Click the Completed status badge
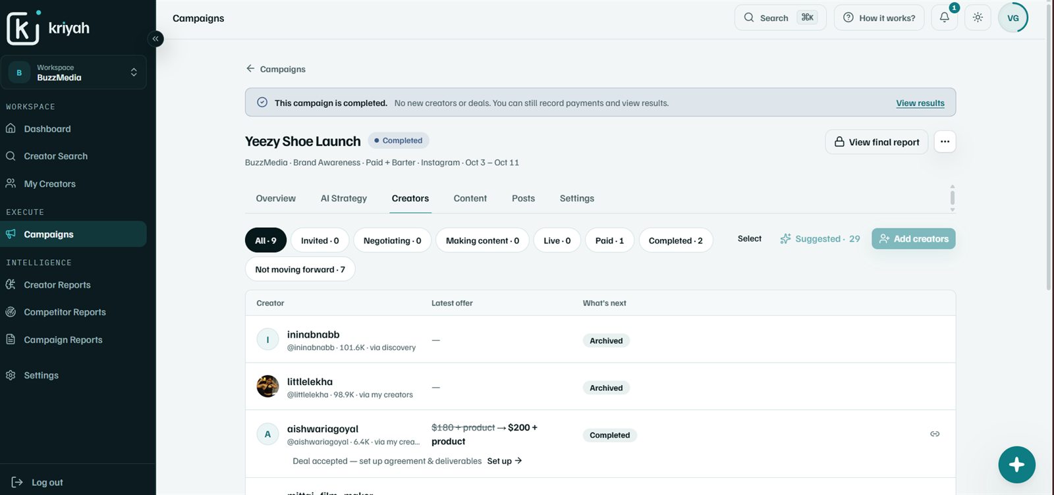Screen dimensions: 1054x495 point(399,141)
